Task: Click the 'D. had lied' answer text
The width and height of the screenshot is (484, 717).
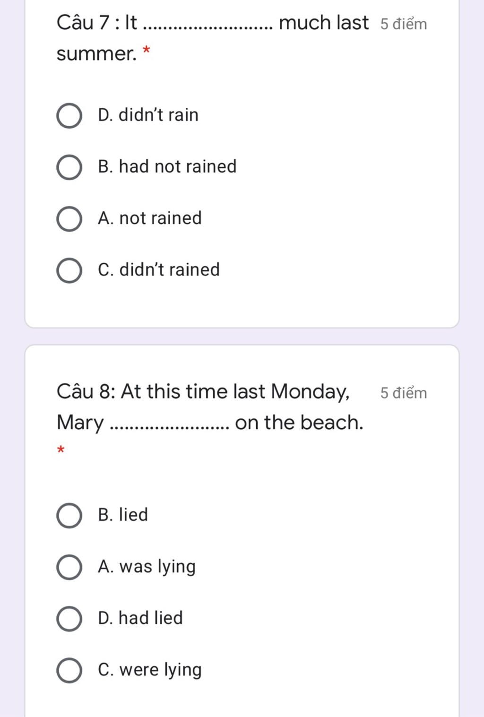Action: tap(140, 618)
